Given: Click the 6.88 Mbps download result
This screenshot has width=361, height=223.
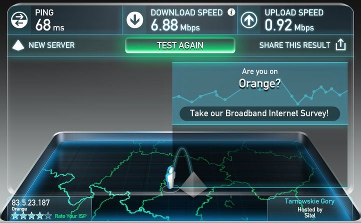Looking at the screenshot, I should click(175, 25).
